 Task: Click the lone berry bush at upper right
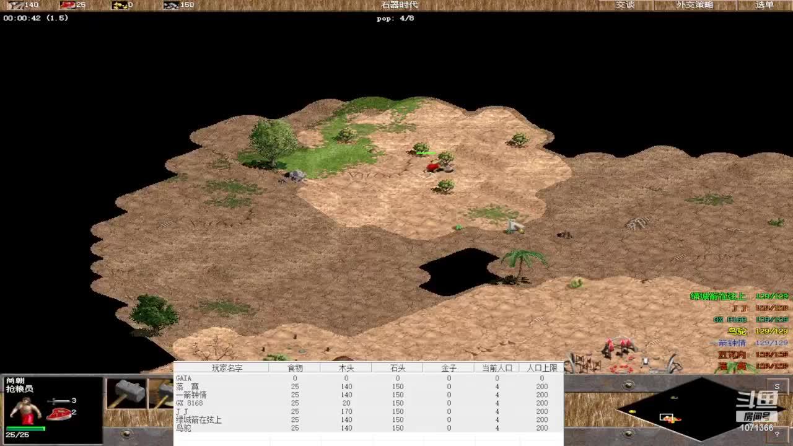click(x=519, y=140)
